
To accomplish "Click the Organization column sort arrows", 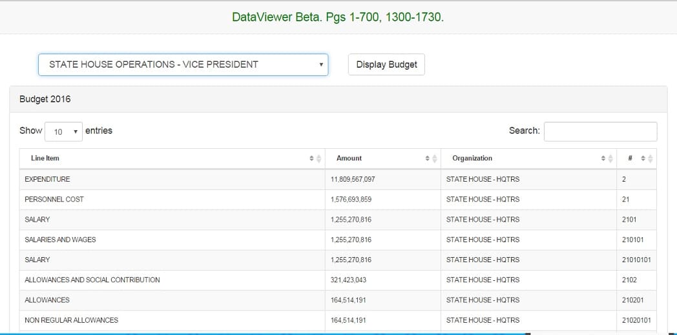I will point(607,158).
